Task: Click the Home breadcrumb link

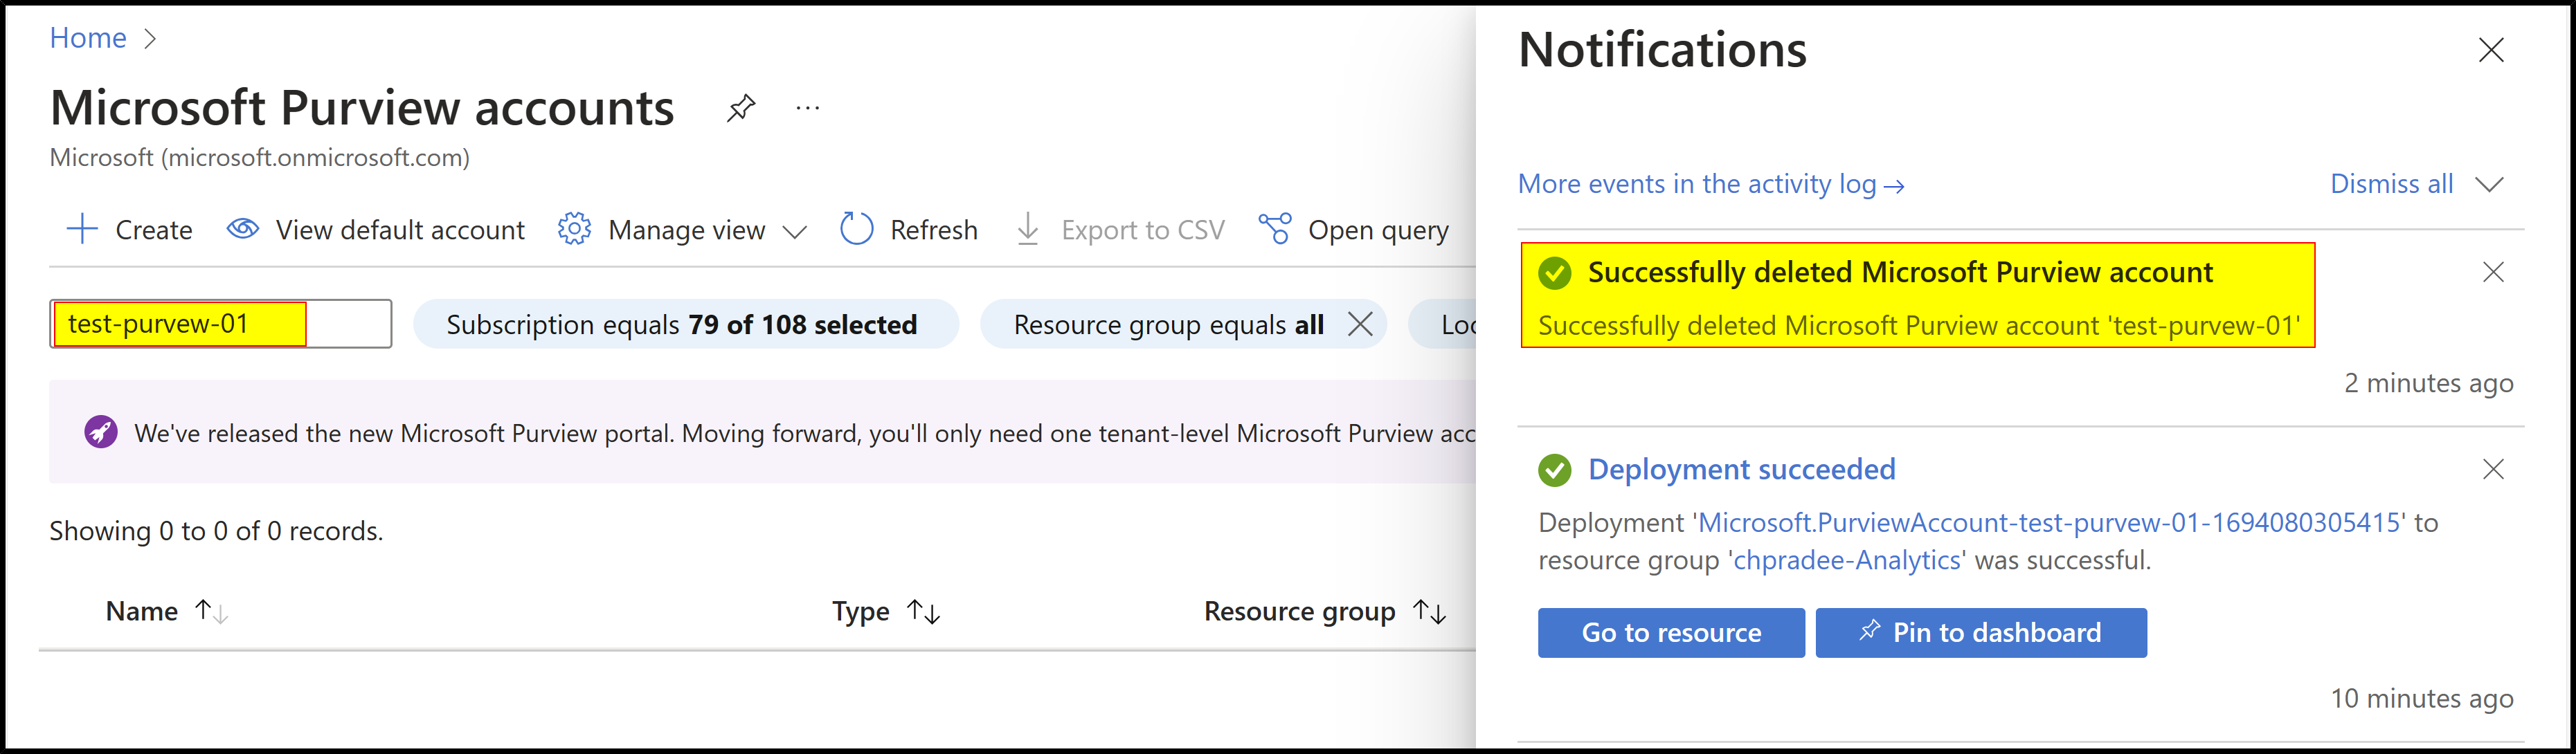Action: pyautogui.click(x=88, y=38)
